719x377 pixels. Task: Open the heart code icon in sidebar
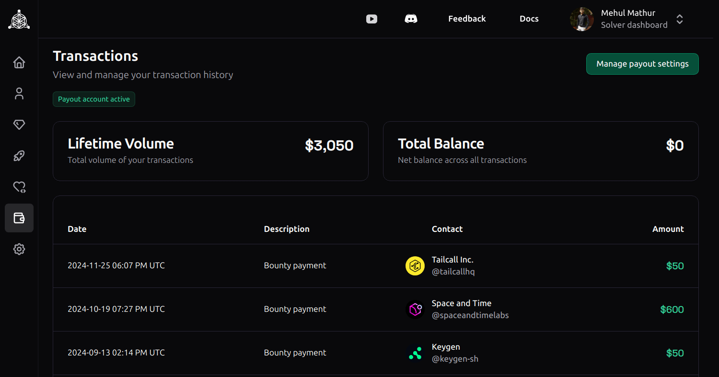19,187
